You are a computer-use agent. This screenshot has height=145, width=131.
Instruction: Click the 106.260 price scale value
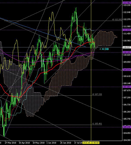(x=127, y=112)
